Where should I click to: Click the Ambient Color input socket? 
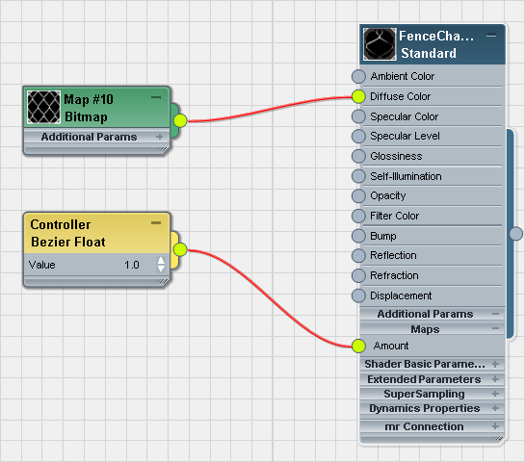[x=358, y=76]
